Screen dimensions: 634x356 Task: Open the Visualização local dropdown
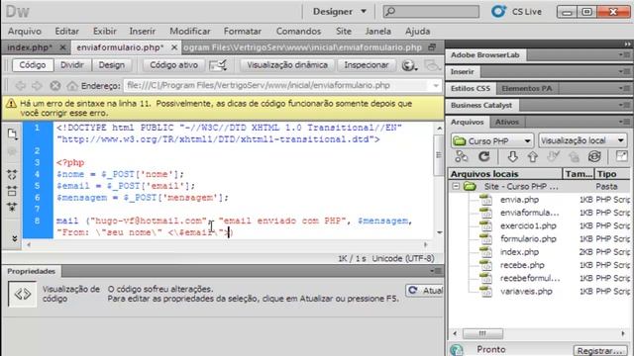(582, 140)
